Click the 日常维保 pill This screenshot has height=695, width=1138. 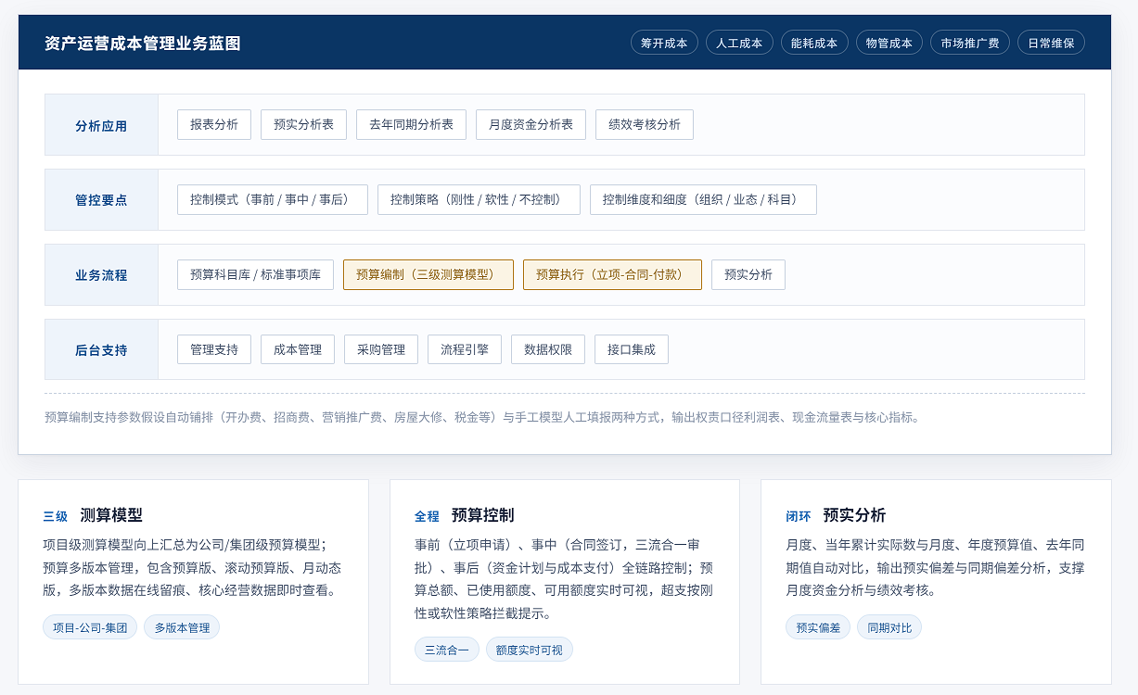tap(1051, 43)
